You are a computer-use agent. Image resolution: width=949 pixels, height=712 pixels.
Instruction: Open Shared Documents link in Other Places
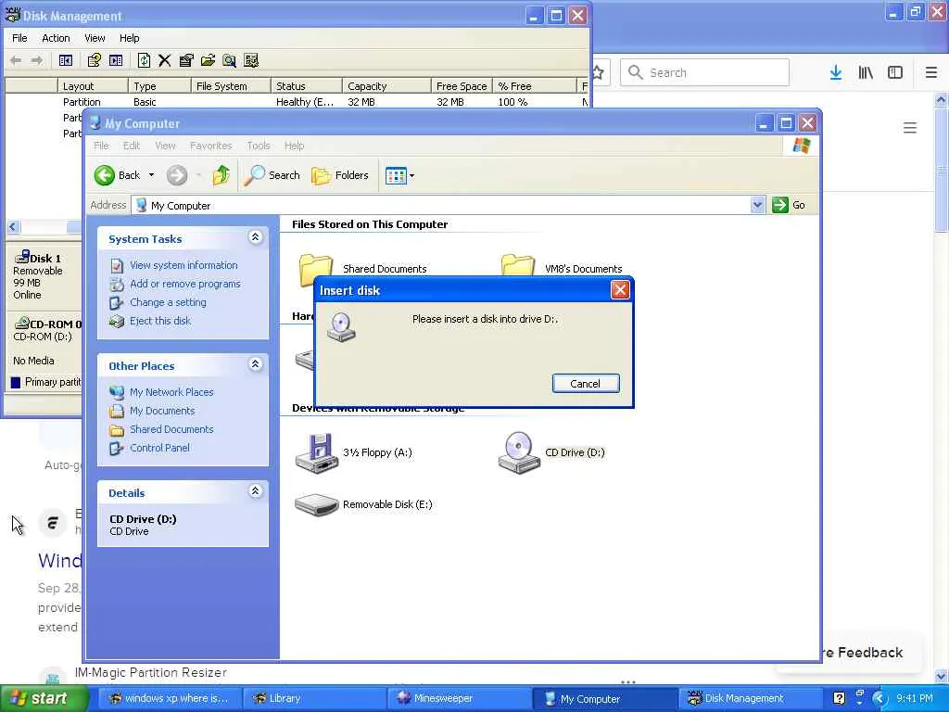(171, 429)
